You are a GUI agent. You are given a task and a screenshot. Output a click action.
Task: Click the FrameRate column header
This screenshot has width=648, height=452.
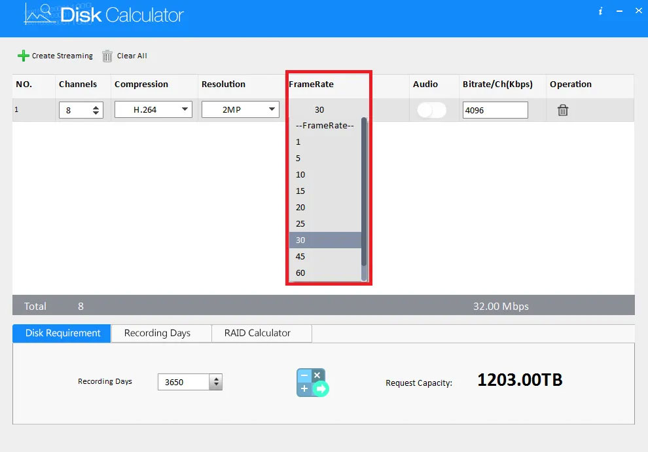(x=311, y=84)
